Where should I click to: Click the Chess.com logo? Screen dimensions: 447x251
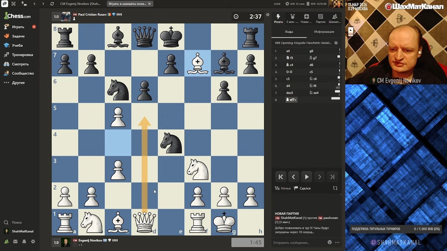click(x=17, y=16)
